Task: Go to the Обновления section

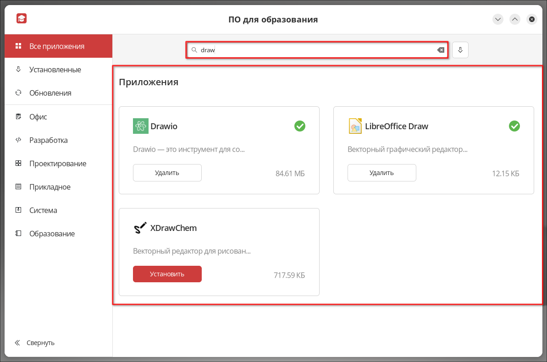Action: [x=58, y=93]
